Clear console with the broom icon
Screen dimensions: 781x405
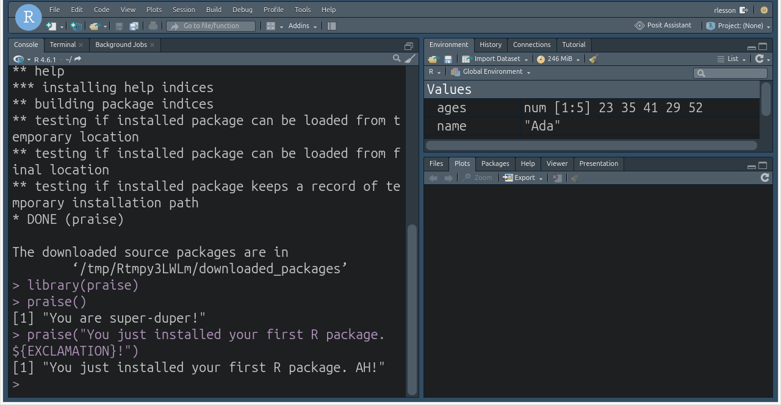(x=410, y=59)
